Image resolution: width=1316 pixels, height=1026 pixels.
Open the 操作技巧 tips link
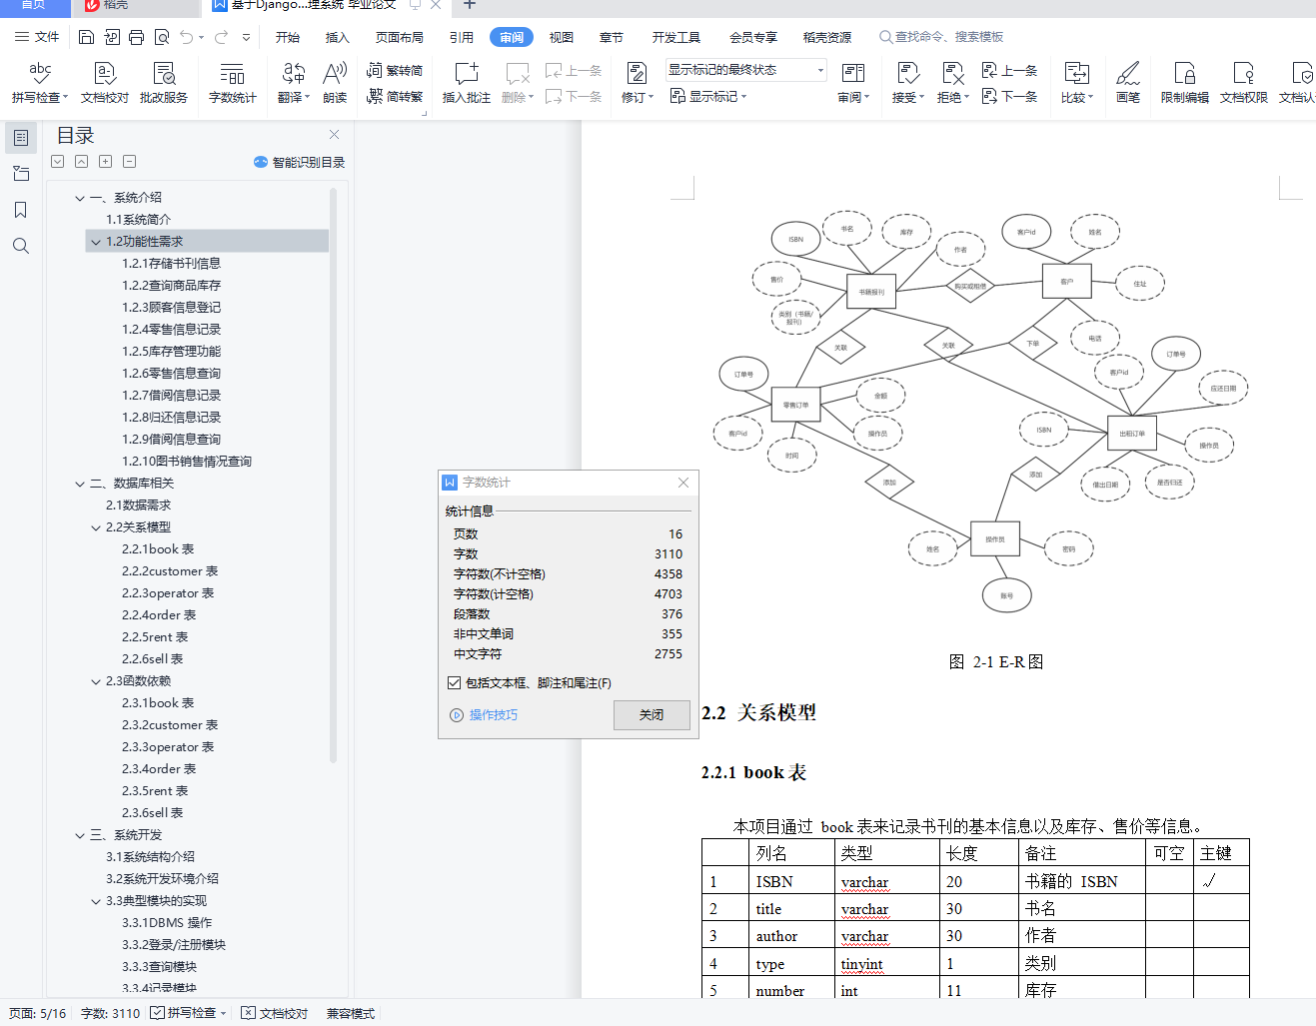[x=485, y=715]
